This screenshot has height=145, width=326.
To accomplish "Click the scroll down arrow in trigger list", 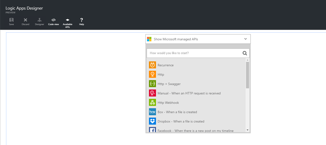I will [247, 130].
